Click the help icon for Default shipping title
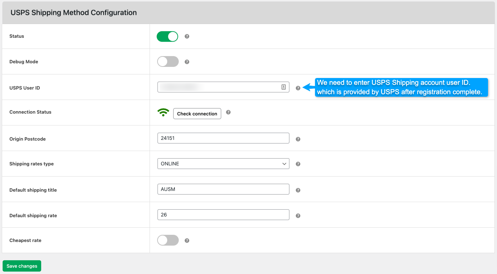The width and height of the screenshot is (497, 274). point(298,190)
